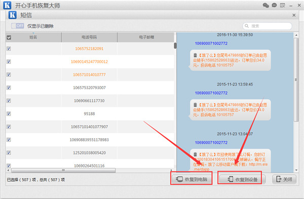Click the magnifier icon in search box

coord(247,26)
